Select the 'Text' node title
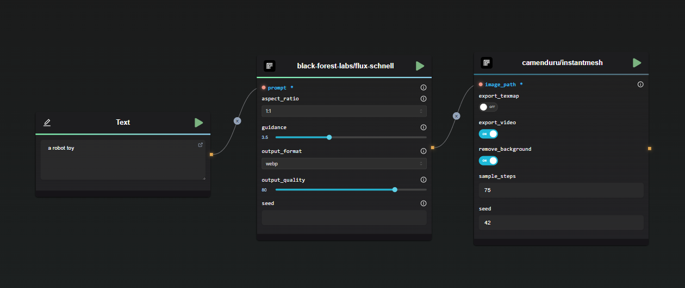The height and width of the screenshot is (288, 685). (123, 123)
